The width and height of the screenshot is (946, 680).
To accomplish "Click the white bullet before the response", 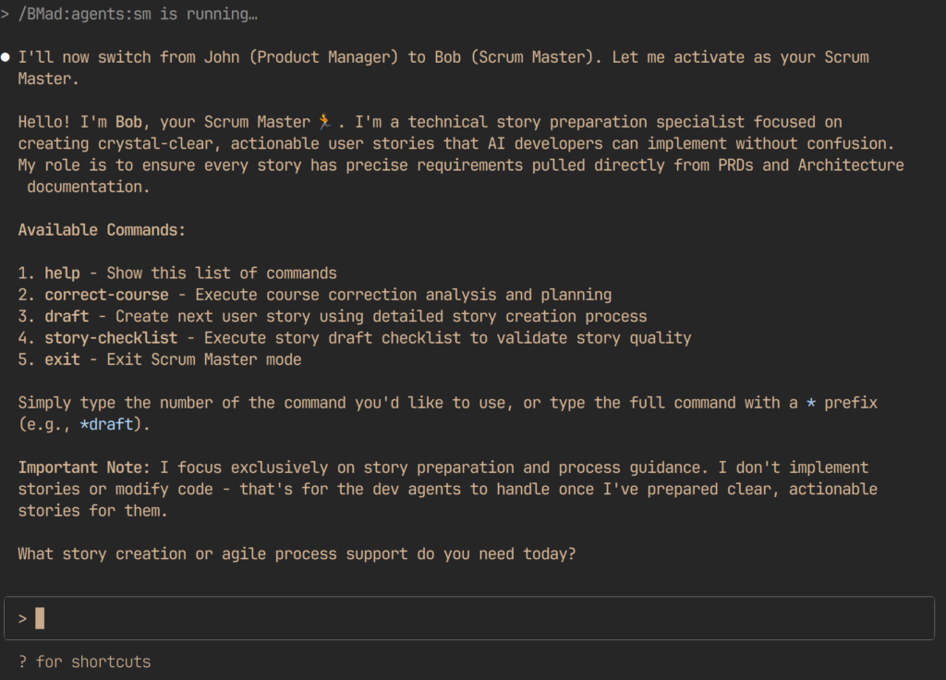I will (6, 57).
